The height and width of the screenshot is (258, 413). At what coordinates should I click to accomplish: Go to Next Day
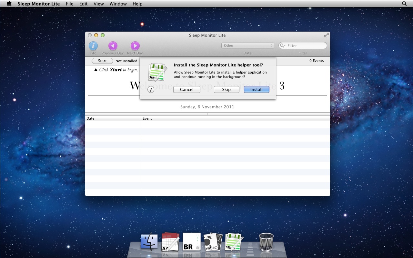pos(135,46)
